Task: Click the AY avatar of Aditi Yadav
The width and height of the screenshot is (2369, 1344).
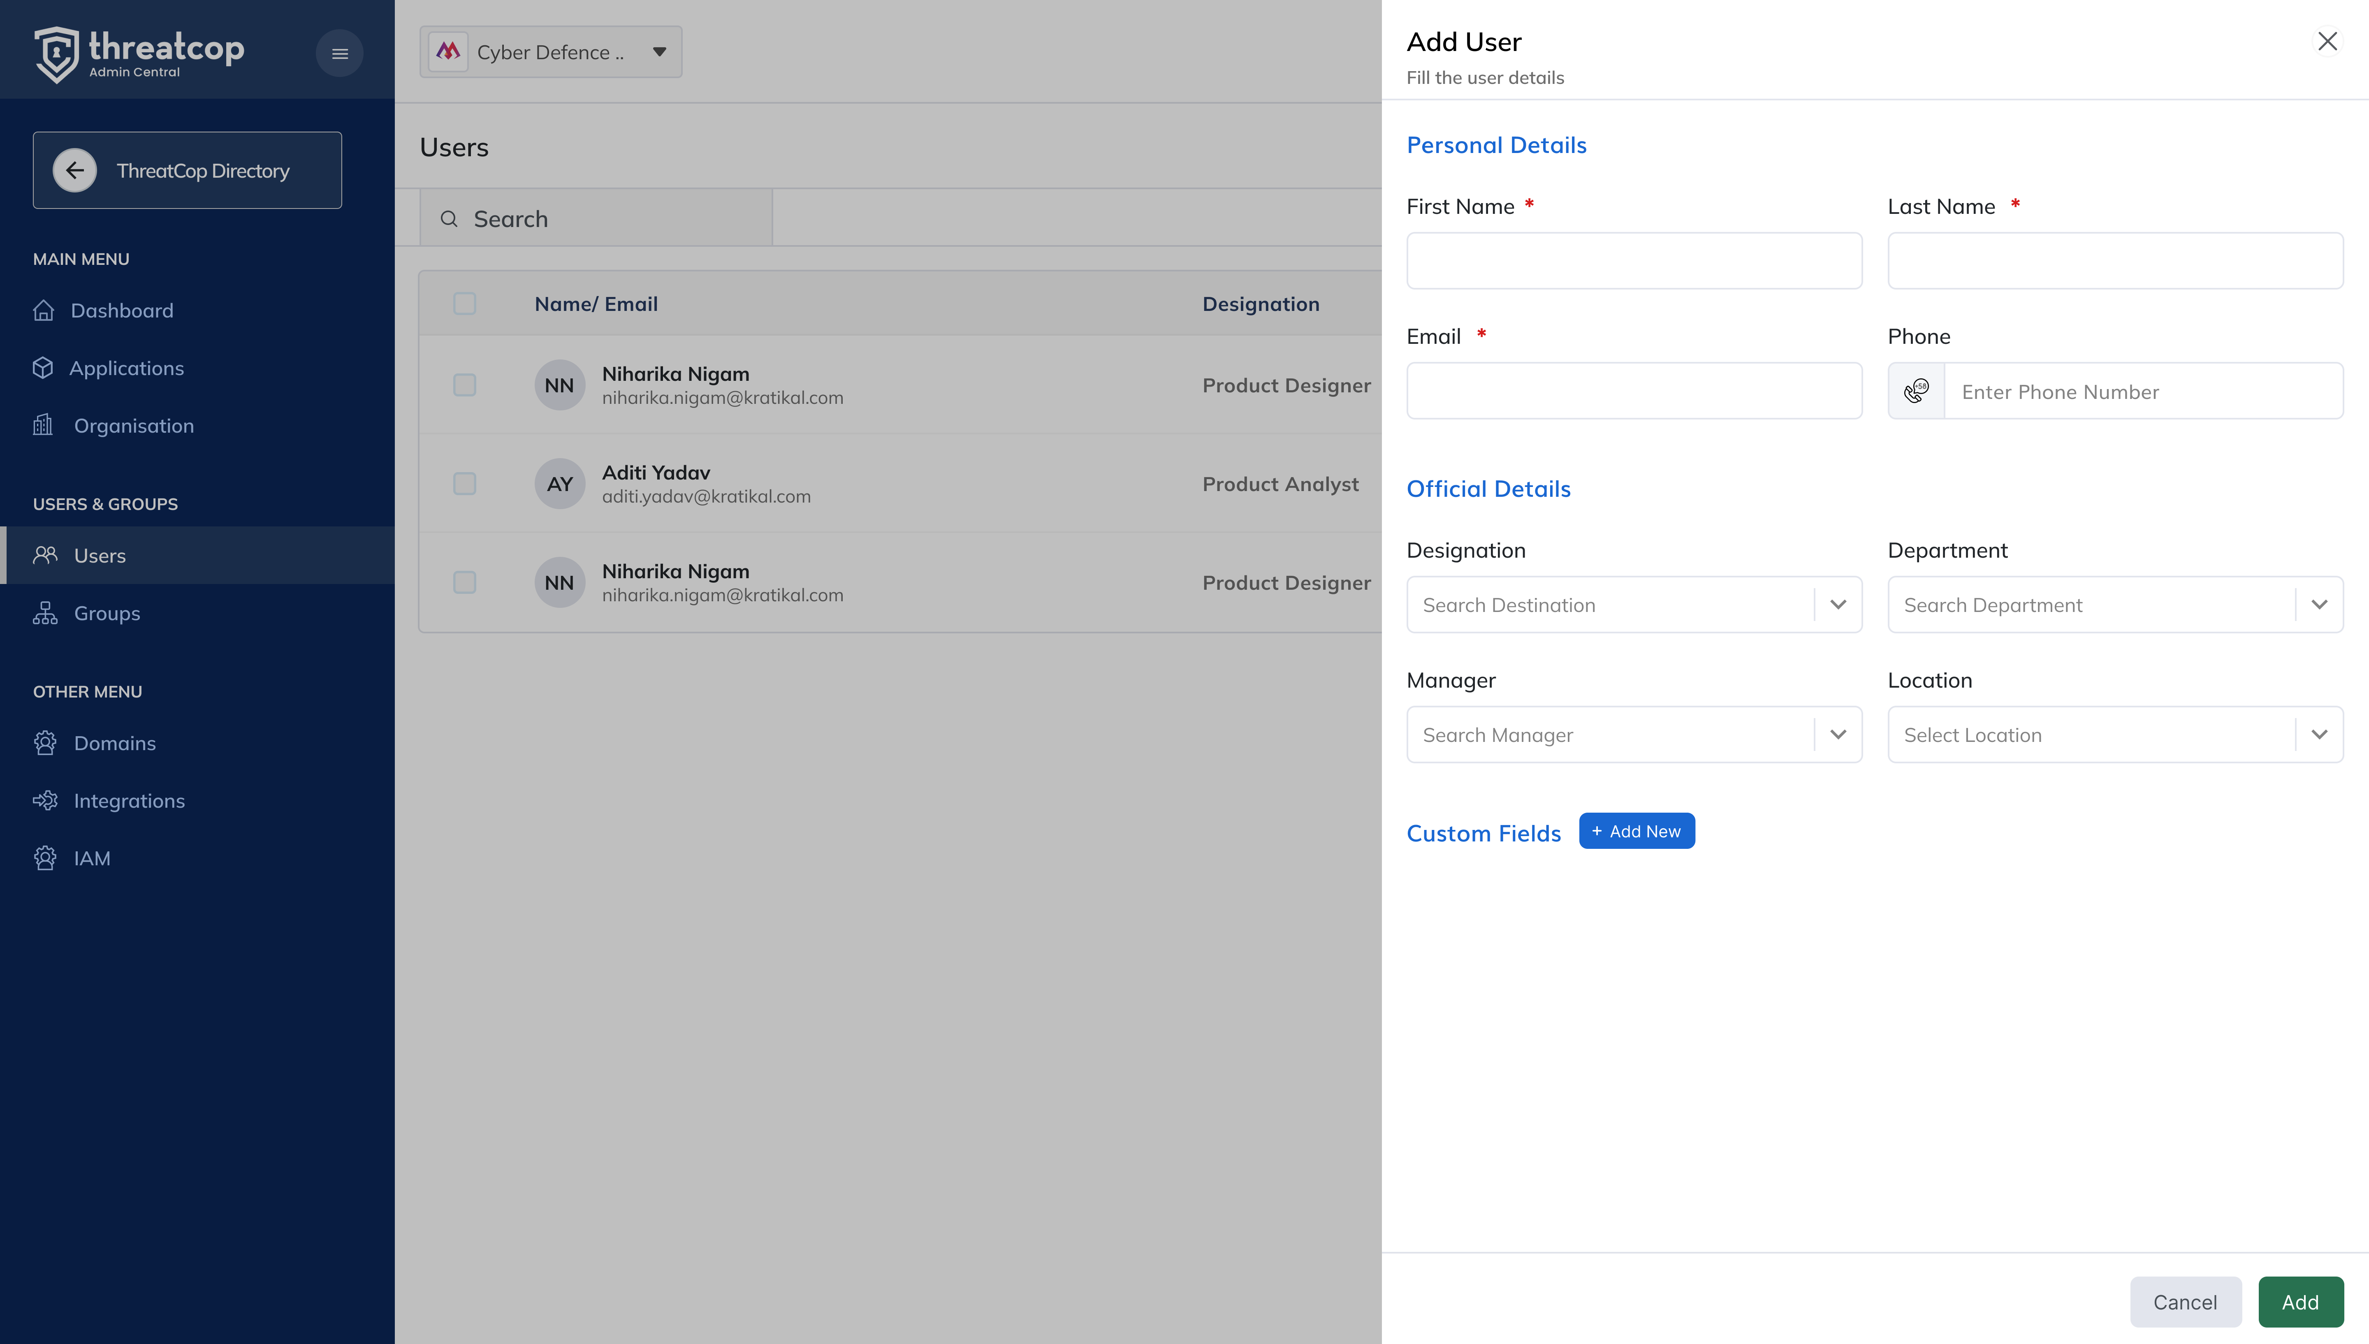Action: point(559,484)
